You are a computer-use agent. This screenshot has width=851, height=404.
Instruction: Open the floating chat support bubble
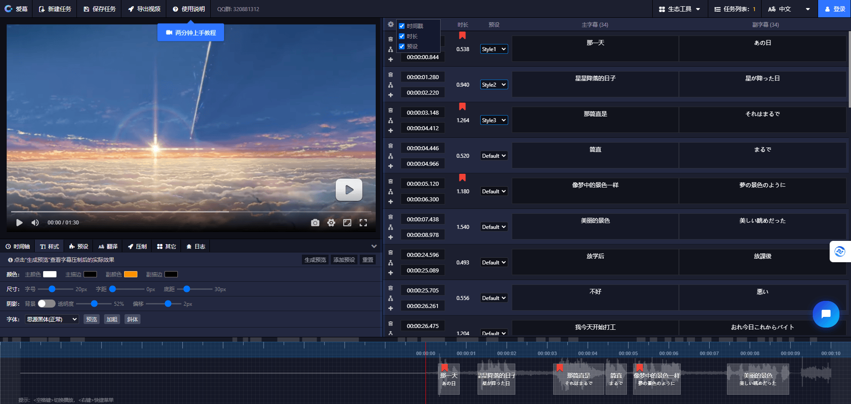[826, 314]
